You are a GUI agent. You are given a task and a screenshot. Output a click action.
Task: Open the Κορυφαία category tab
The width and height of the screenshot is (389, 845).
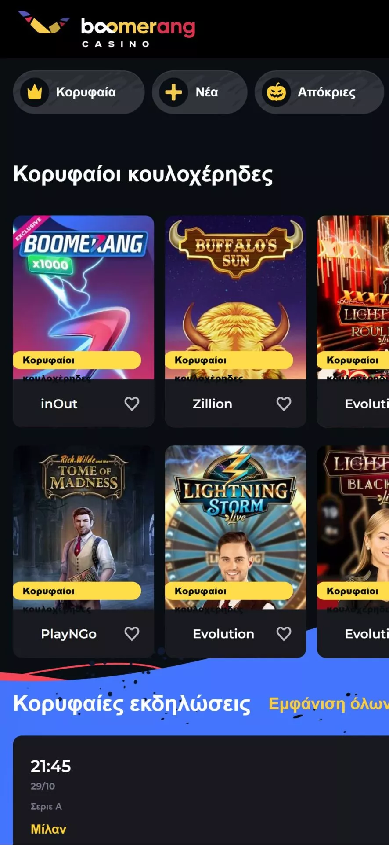(79, 92)
